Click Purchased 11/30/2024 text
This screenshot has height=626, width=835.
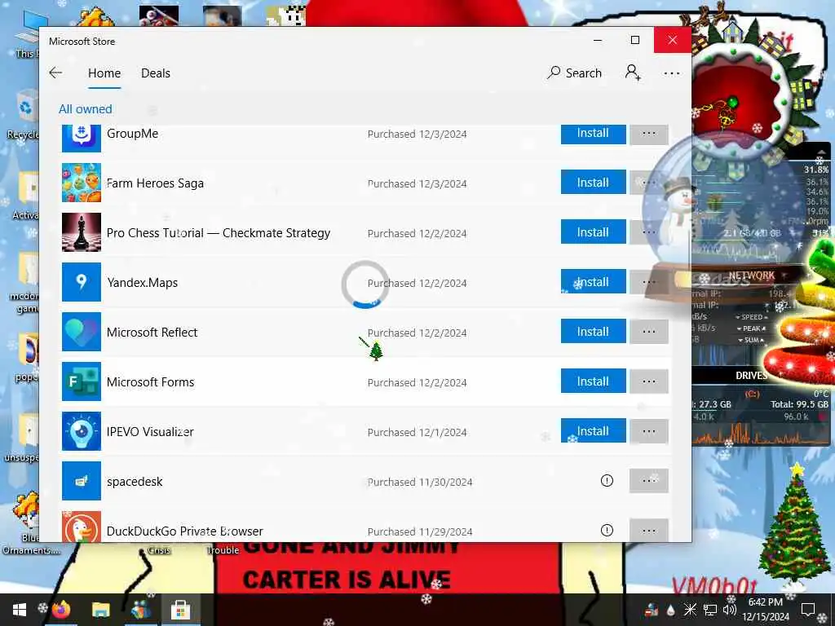coord(420,483)
